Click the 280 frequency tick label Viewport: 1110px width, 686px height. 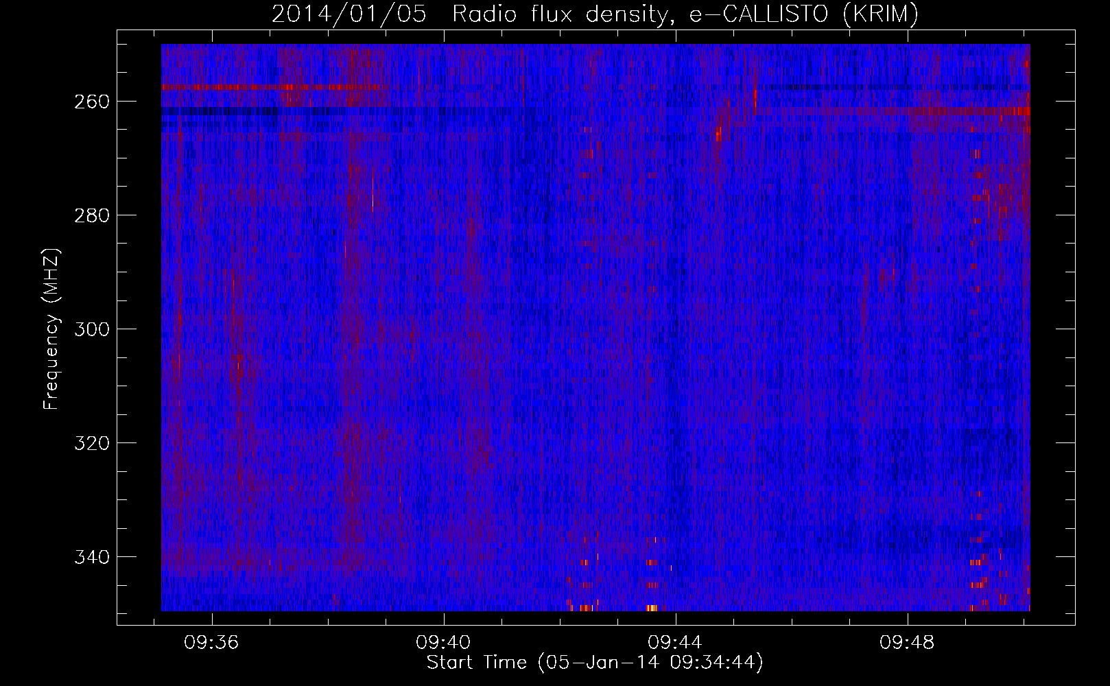(91, 215)
